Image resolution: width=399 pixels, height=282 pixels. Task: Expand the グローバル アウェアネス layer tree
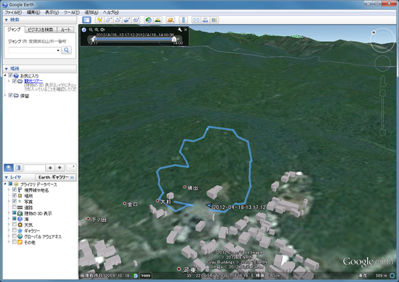point(9,236)
